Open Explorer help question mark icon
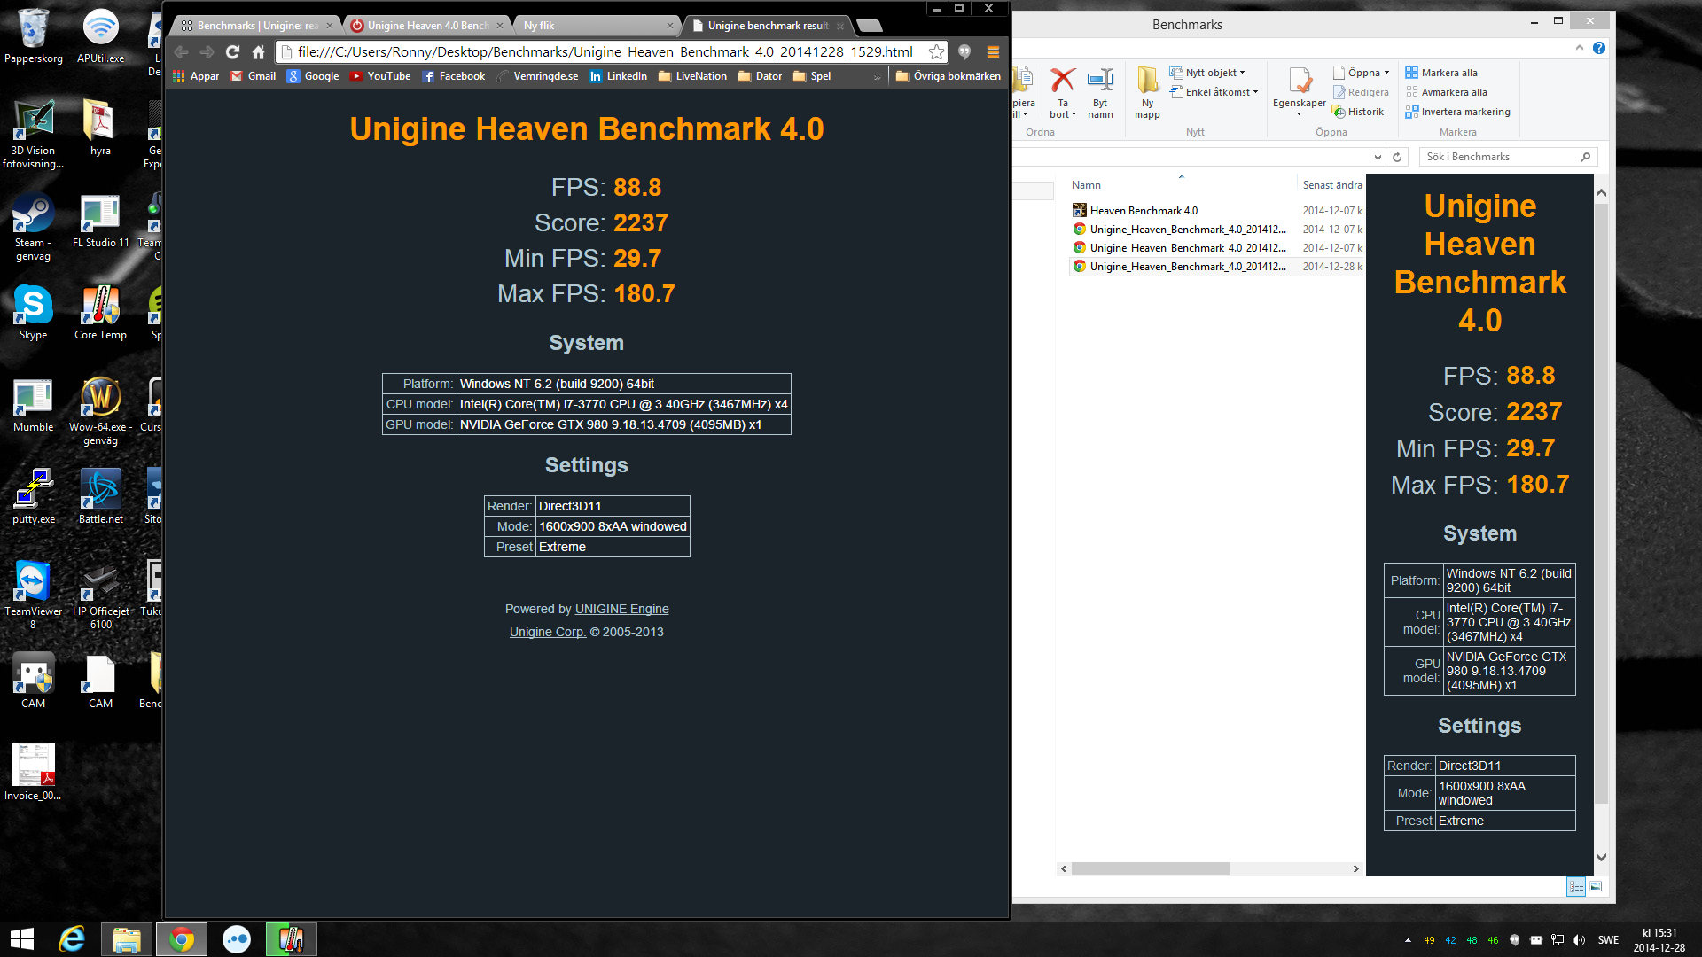1702x957 pixels. 1599,48
